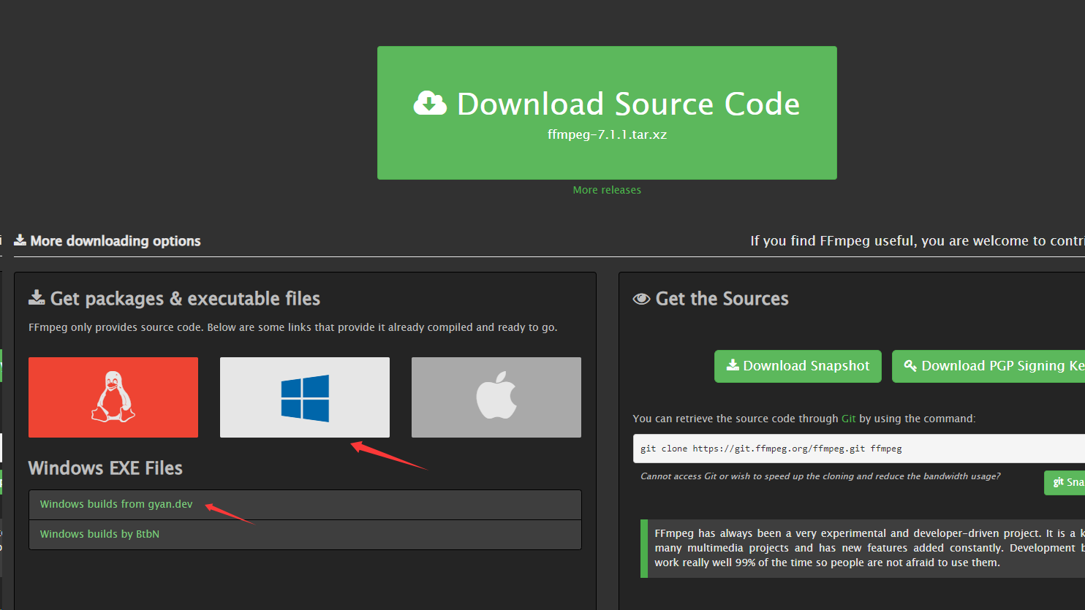Click the Windows EXE Files heading
The height and width of the screenshot is (610, 1085).
[105, 468]
